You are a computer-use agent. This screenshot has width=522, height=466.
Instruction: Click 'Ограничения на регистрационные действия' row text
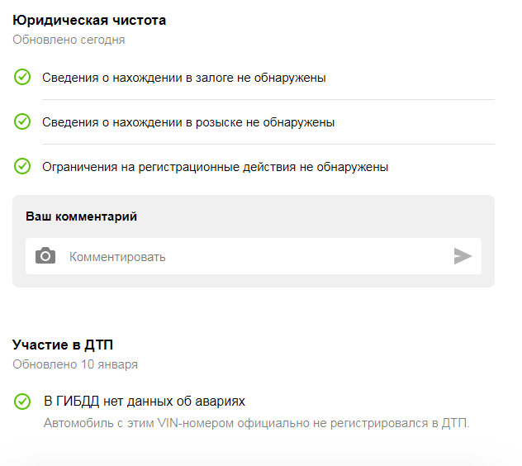pyautogui.click(x=215, y=167)
